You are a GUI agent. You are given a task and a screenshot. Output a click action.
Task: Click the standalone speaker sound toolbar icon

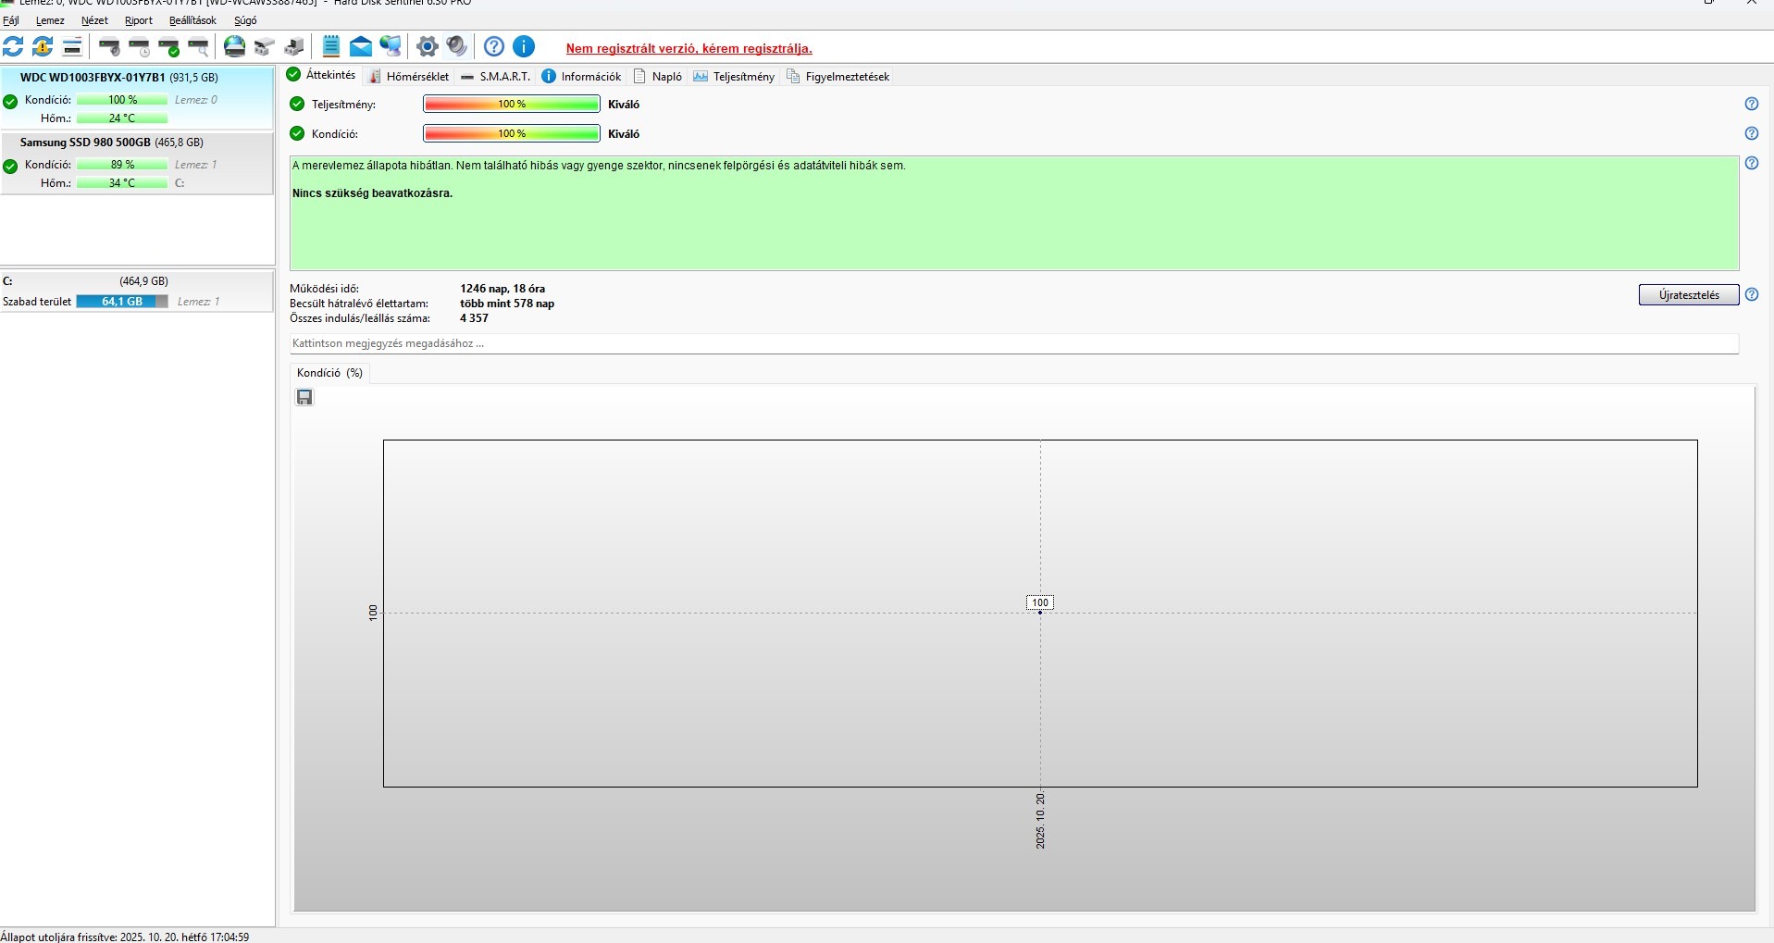(456, 46)
